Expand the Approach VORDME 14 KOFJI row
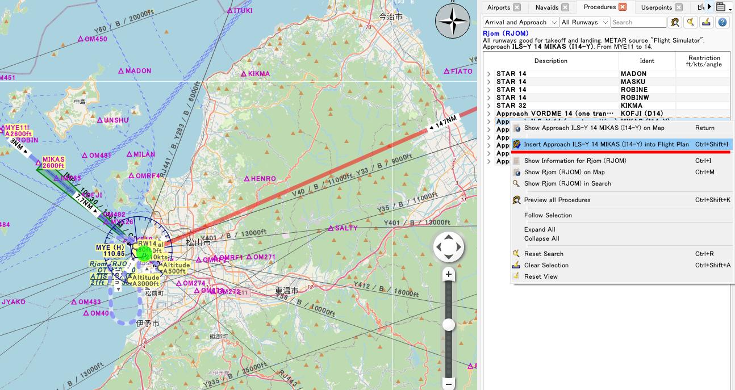 coord(489,114)
